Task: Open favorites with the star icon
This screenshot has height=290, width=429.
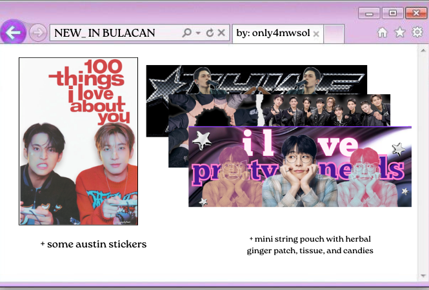Action: click(x=400, y=32)
